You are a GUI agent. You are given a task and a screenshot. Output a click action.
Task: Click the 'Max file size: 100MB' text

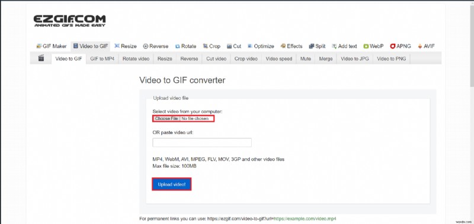[x=174, y=166]
